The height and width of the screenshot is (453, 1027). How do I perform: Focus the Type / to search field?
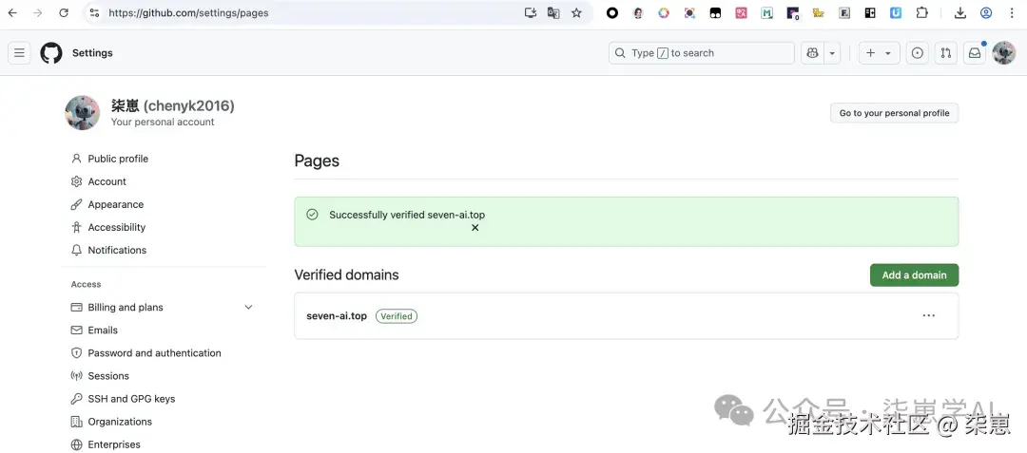(x=702, y=53)
